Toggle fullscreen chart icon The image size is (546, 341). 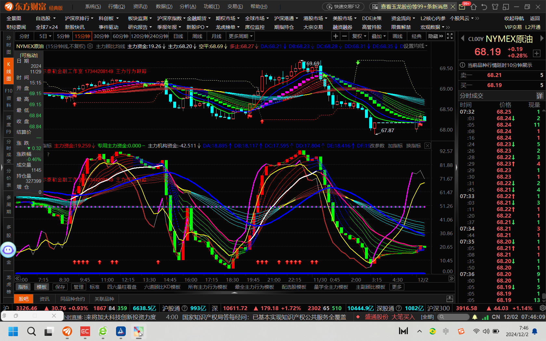(450, 36)
